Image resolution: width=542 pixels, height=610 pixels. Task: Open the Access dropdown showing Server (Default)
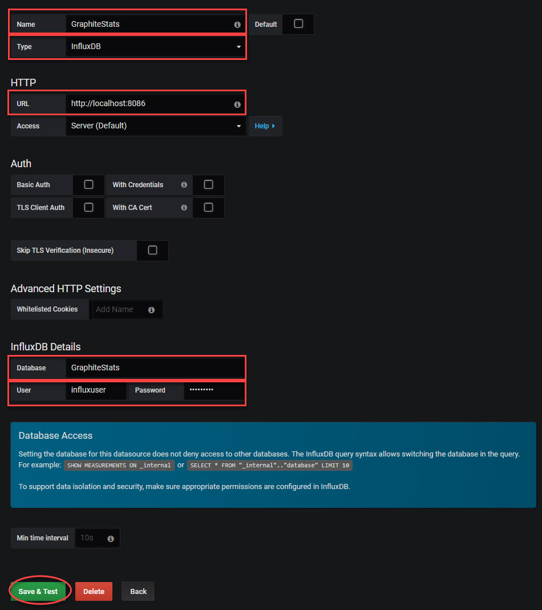point(156,126)
